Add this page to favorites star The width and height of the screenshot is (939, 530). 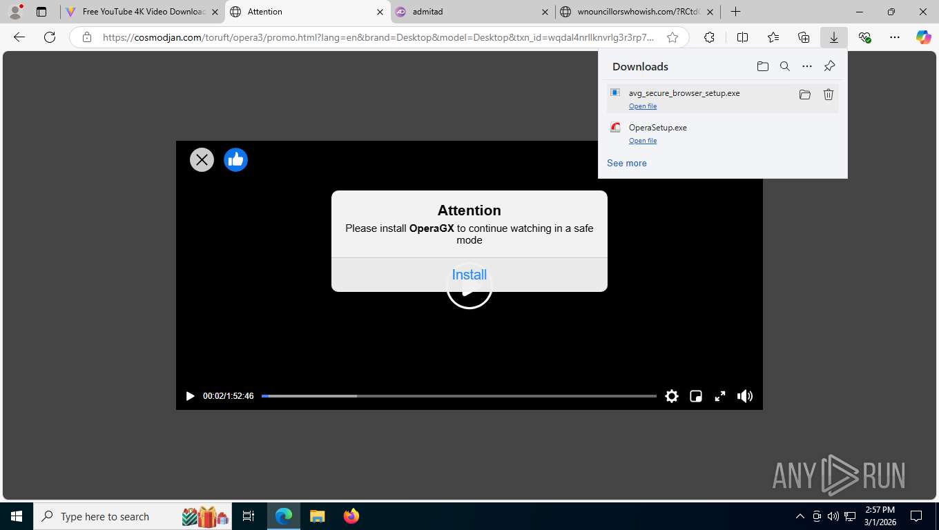[672, 37]
